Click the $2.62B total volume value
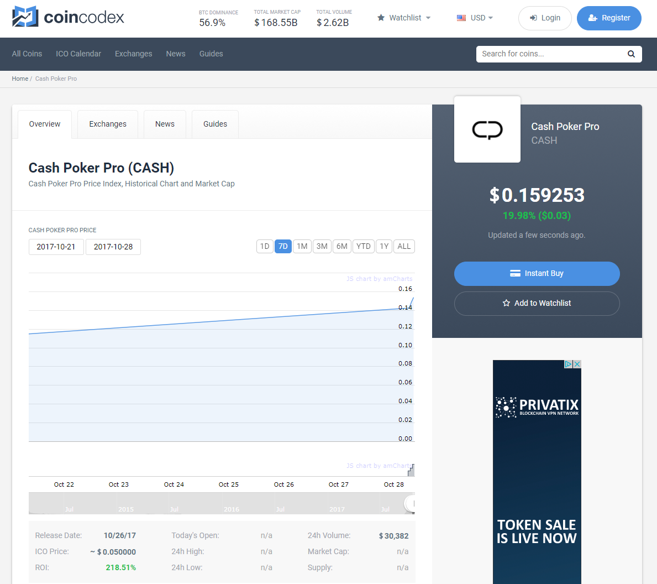The width and height of the screenshot is (657, 584). point(333,23)
